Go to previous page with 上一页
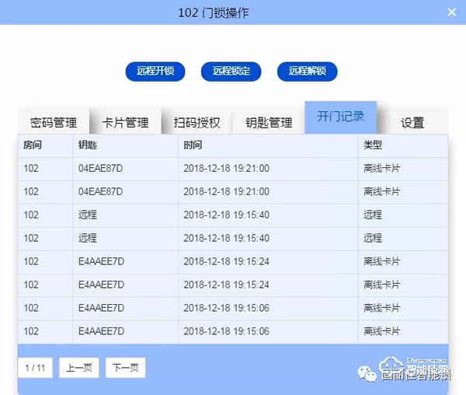Viewport: 466px width, 395px height. 80,368
